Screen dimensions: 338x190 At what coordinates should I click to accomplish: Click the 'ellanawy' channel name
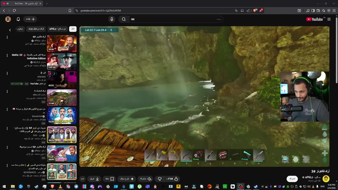(41, 77)
